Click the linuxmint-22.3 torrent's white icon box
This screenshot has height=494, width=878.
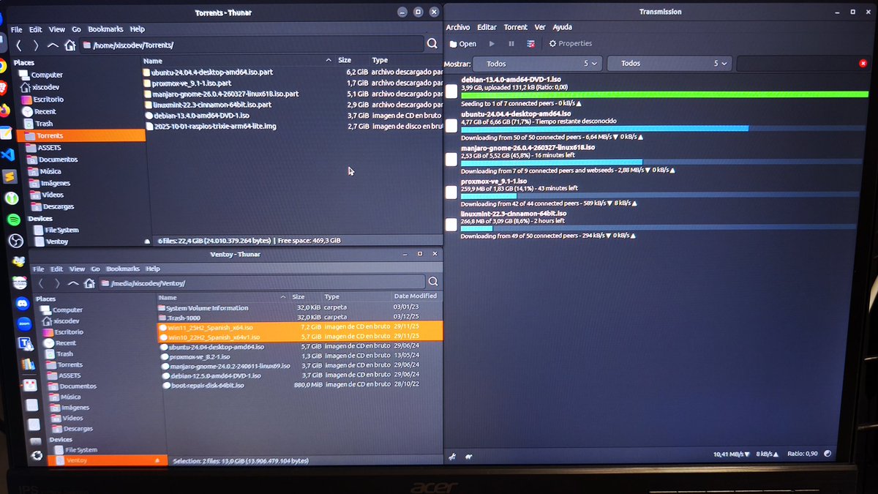click(x=451, y=225)
